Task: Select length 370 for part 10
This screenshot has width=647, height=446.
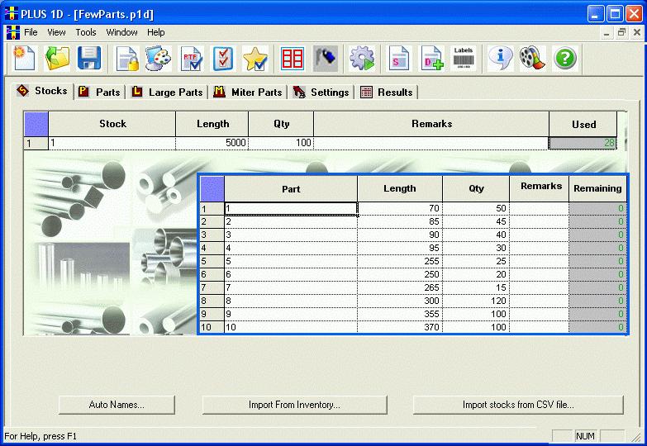Action: [400, 327]
